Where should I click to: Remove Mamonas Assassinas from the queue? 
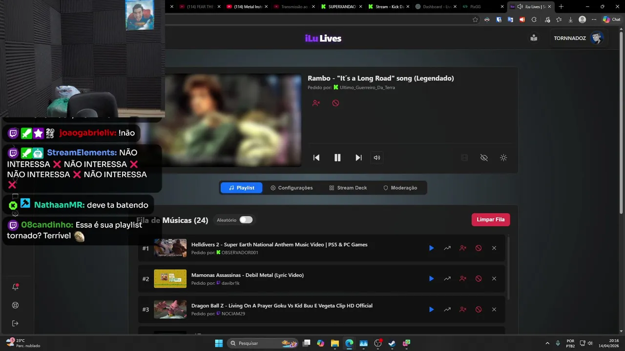click(x=494, y=279)
